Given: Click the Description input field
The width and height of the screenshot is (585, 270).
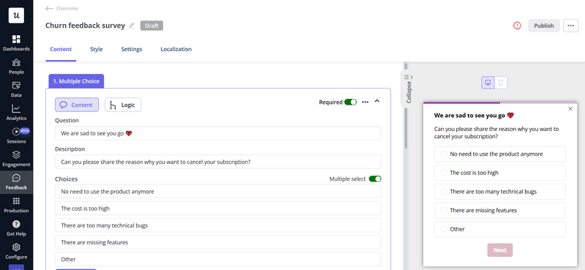Looking at the screenshot, I should point(218,162).
